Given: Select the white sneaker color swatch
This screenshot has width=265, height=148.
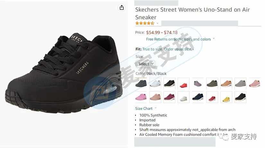Looking at the screenshot, I should point(155,83).
